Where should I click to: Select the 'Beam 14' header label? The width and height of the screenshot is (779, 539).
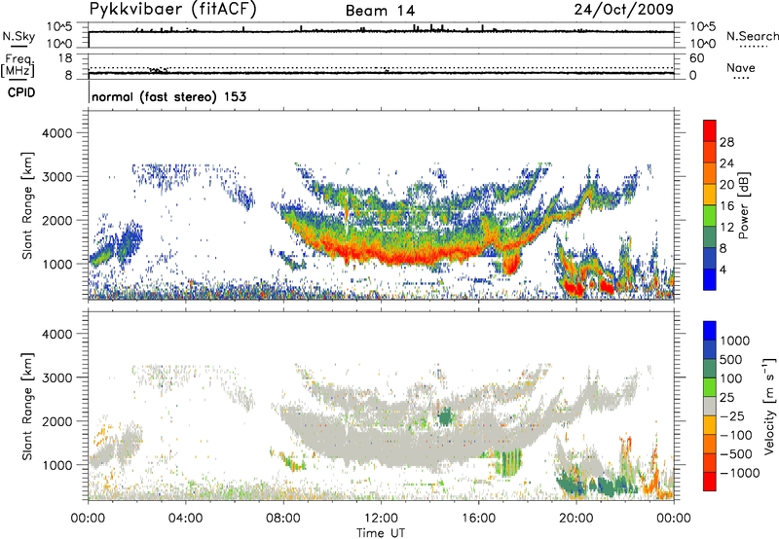(x=380, y=11)
